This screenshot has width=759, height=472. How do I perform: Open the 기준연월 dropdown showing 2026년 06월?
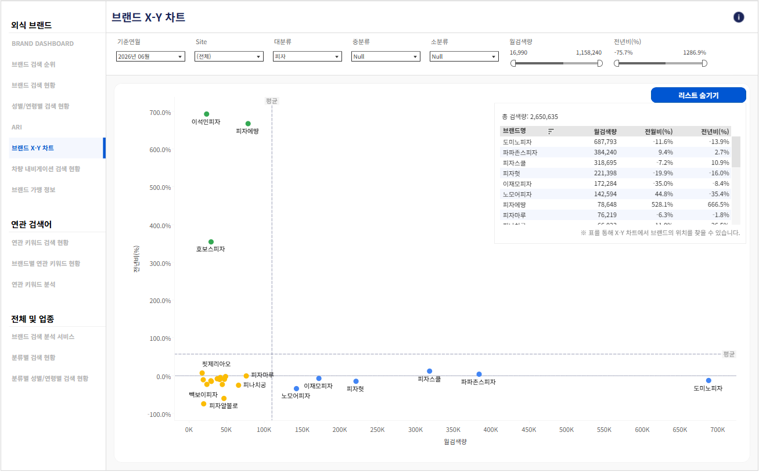[x=150, y=56]
